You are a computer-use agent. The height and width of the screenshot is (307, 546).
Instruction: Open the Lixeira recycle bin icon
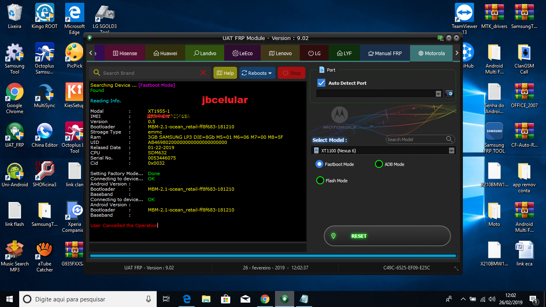pos(15,16)
